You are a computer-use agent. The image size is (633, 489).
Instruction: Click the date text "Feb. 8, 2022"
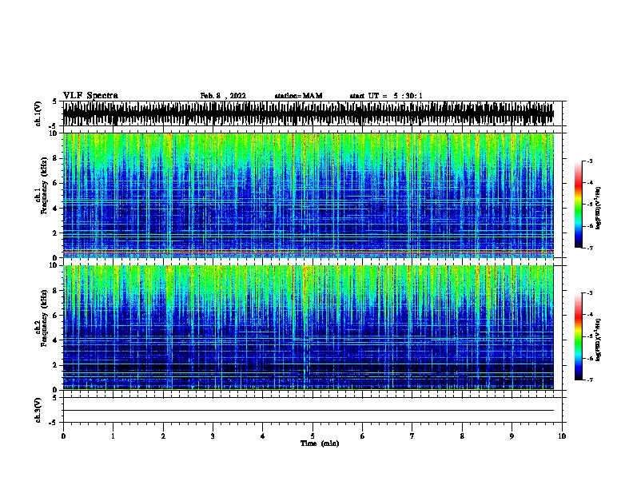[223, 96]
